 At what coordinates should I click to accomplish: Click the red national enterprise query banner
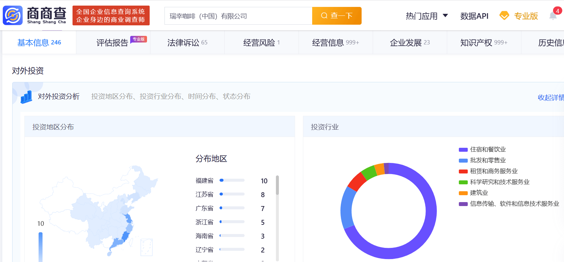pos(111,15)
